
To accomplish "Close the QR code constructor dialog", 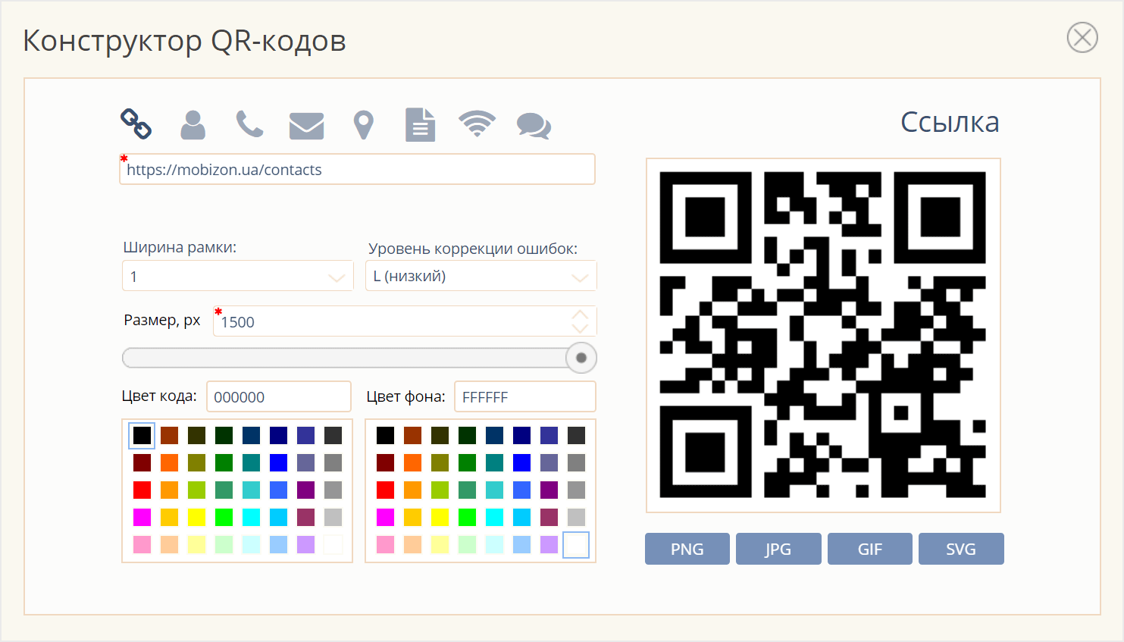I will (x=1082, y=37).
